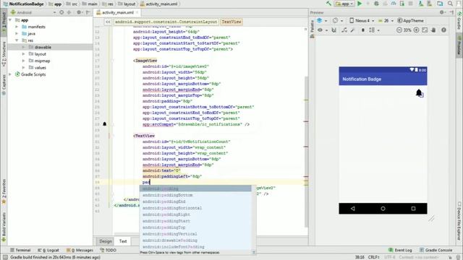The image size is (463, 260).
Task: Open the API 26 version dropdown
Action: click(x=386, y=21)
